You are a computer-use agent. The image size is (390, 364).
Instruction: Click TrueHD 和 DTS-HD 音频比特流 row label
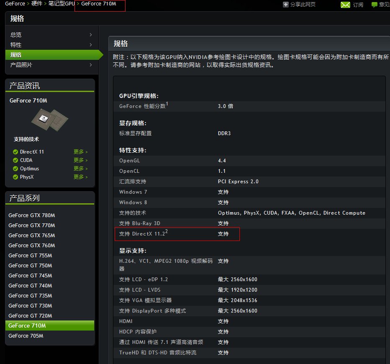[157, 352]
